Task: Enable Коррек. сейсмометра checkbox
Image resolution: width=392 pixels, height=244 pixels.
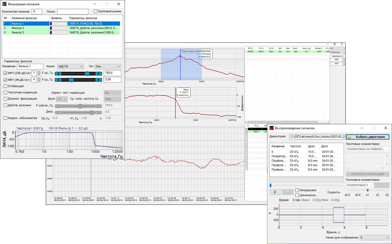Action: coord(5,118)
